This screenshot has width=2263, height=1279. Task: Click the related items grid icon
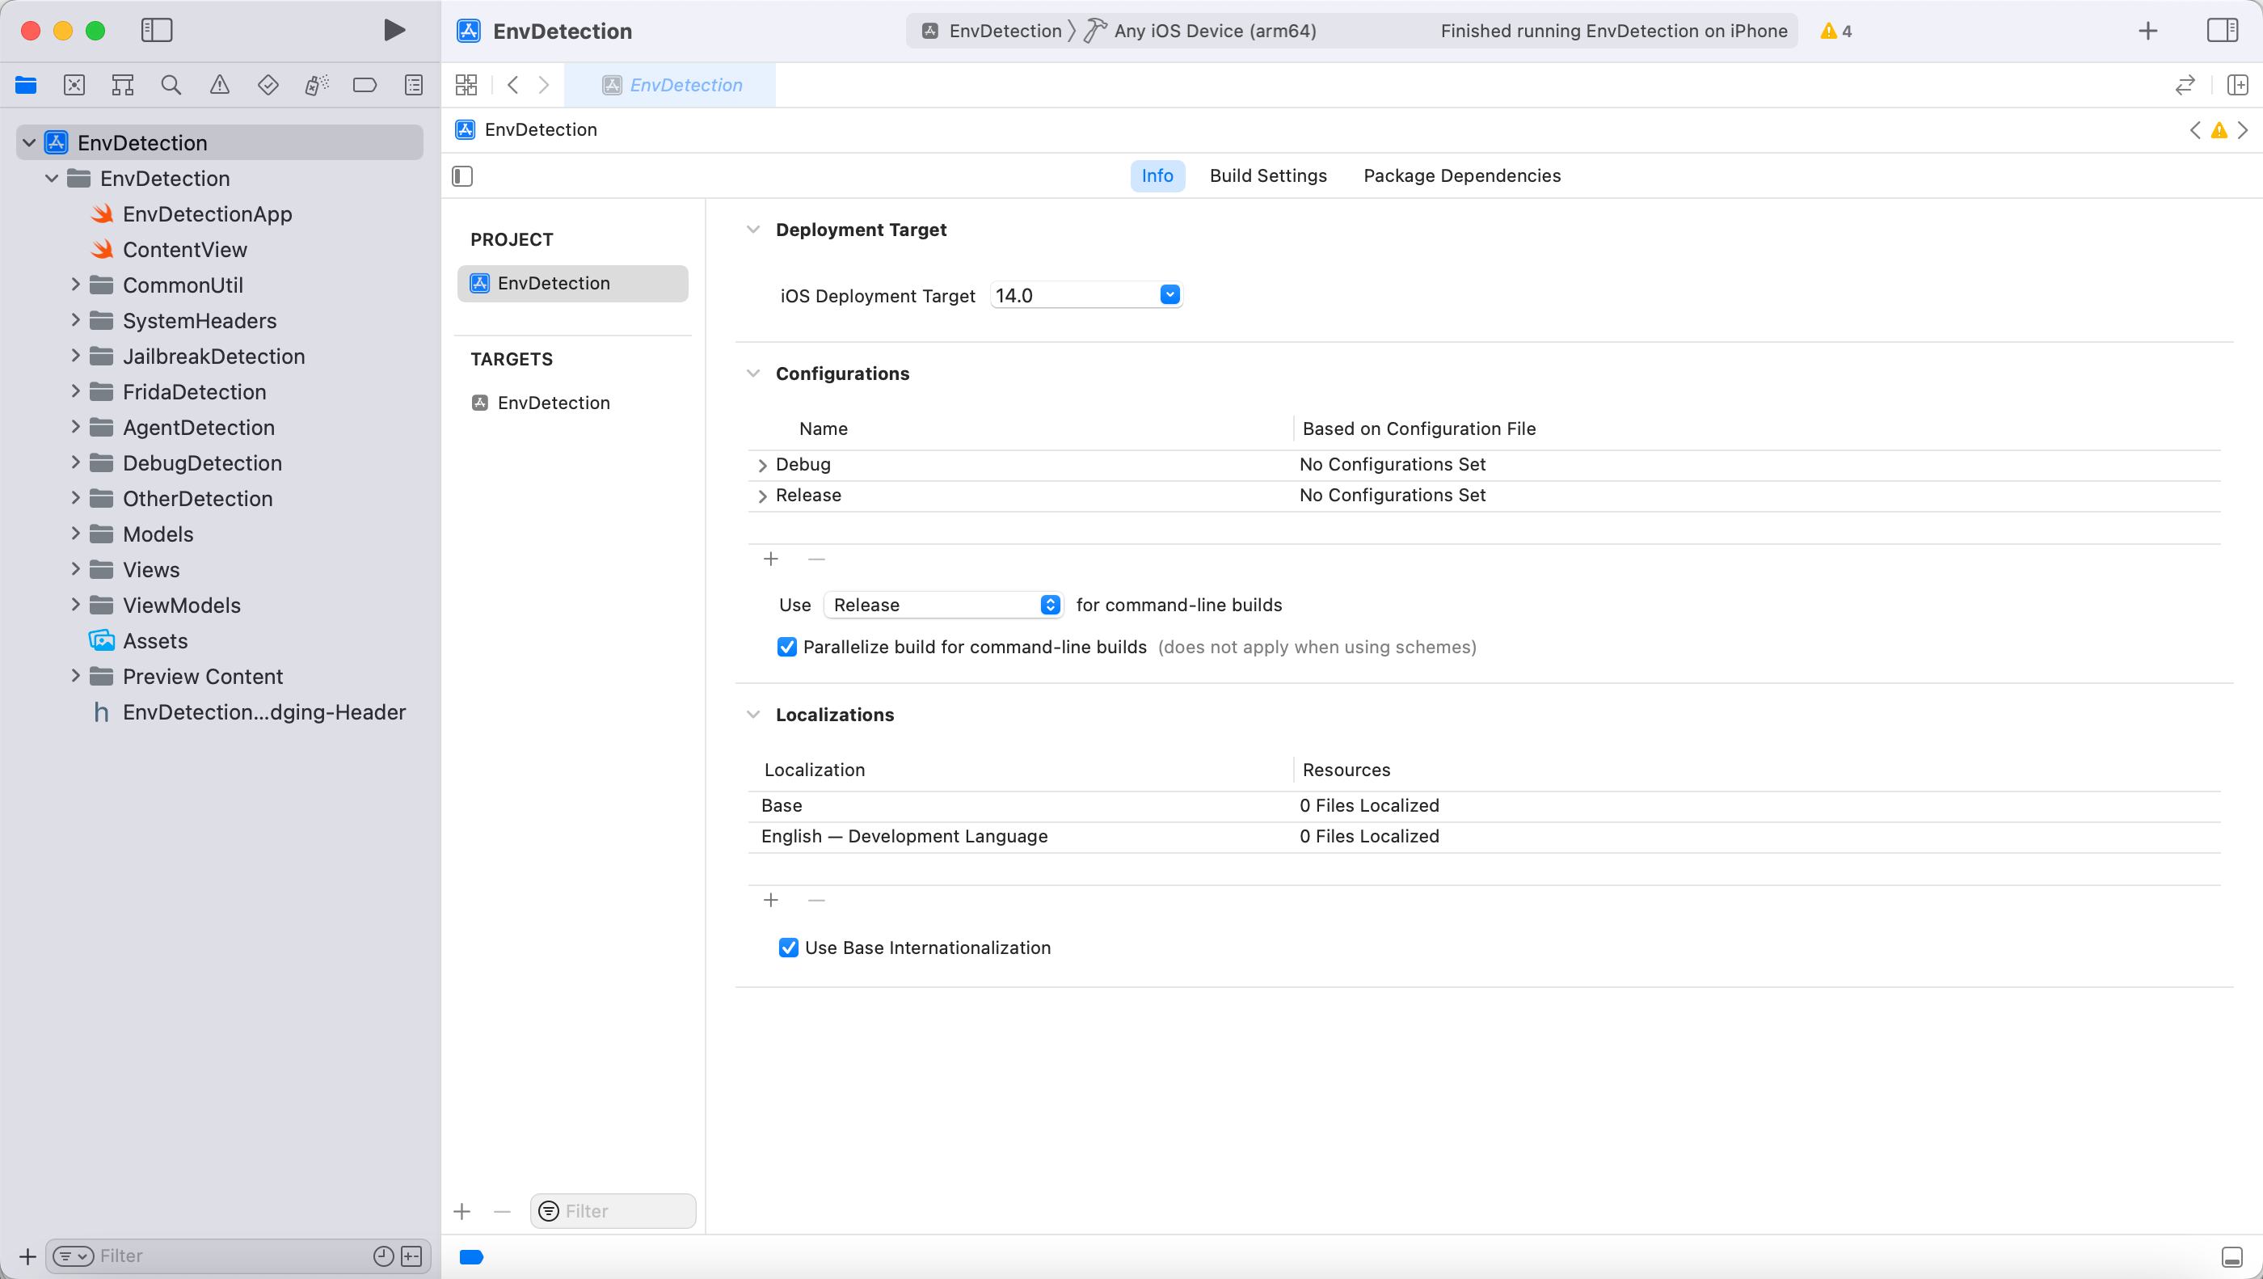tap(466, 85)
